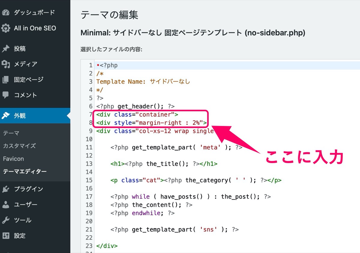Click the 選択したファイルの内容 label

(x=111, y=49)
